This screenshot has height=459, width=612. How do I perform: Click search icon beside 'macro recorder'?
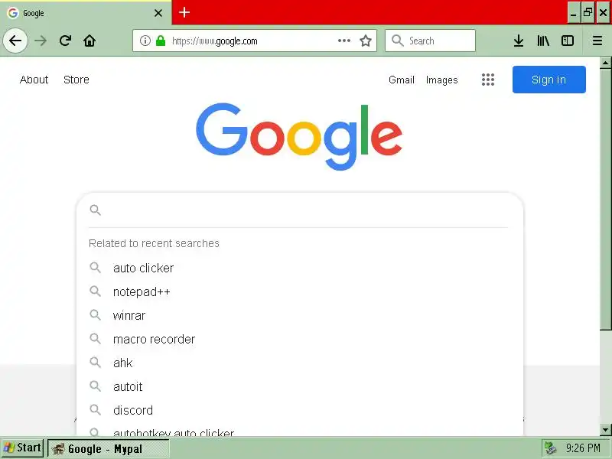coord(95,338)
